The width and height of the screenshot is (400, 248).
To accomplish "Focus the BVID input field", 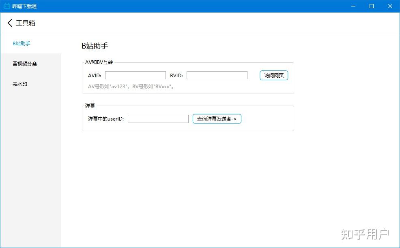I will (x=217, y=75).
